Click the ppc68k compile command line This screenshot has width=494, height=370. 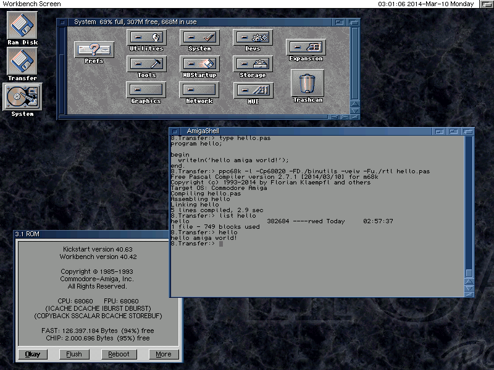point(300,171)
